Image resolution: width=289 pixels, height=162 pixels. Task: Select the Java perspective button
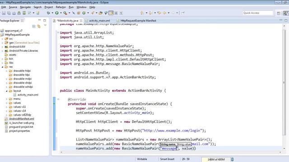click(x=286, y=13)
